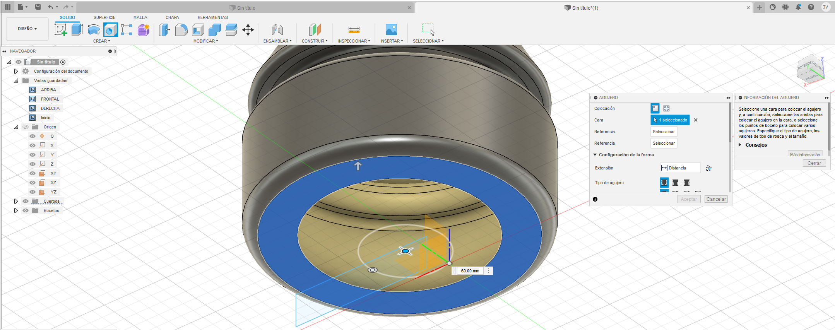Activate component radio button for Sin título
This screenshot has height=330, width=835.
[x=63, y=62]
